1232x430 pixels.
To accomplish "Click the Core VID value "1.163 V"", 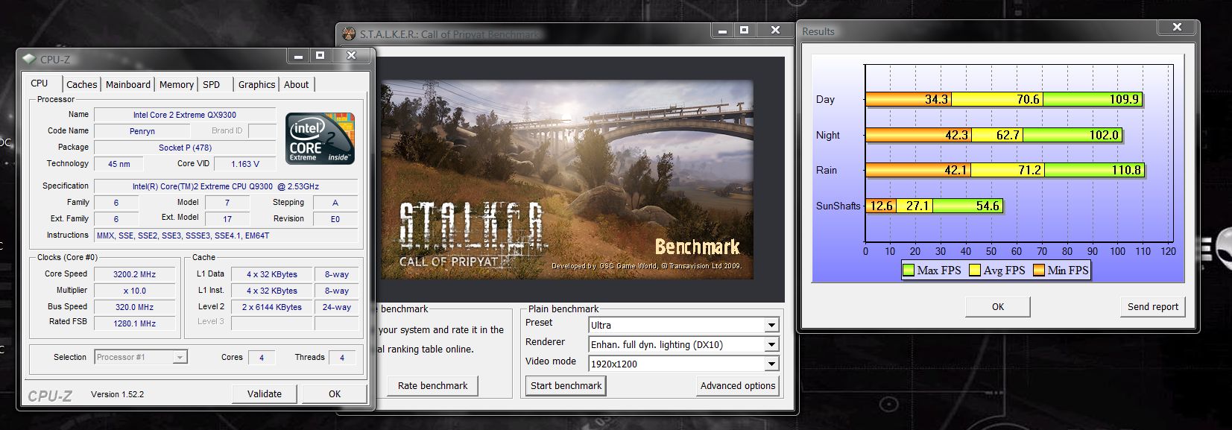I will coord(245,164).
